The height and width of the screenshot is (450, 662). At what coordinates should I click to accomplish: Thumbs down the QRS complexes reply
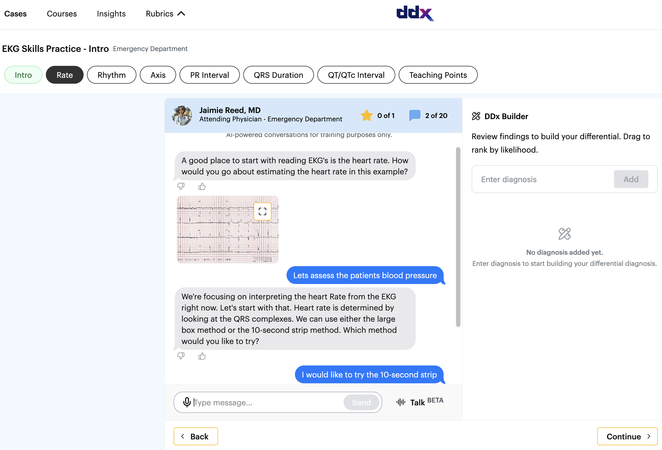click(x=181, y=356)
